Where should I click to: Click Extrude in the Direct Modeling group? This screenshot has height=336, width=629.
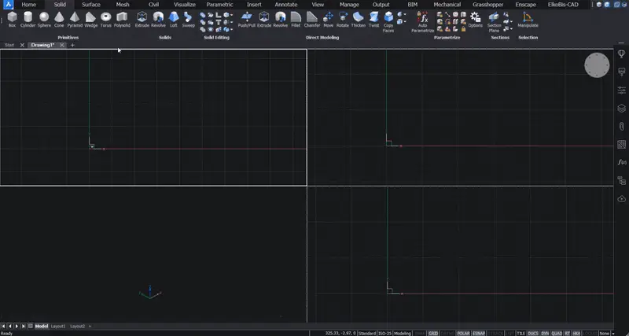pos(264,19)
